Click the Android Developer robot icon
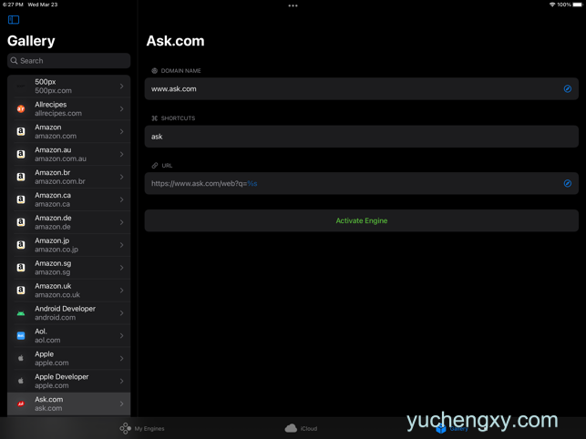The image size is (586, 439). tap(21, 313)
